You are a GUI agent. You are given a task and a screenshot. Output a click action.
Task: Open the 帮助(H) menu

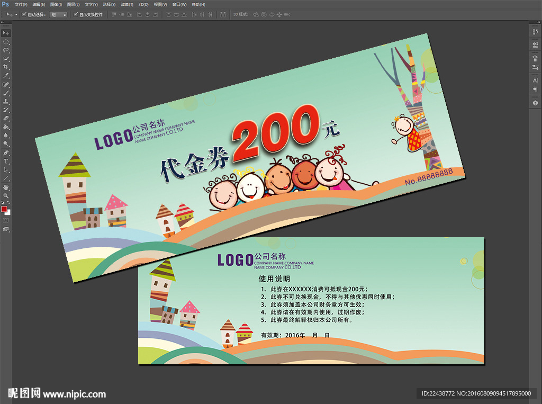(x=198, y=4)
